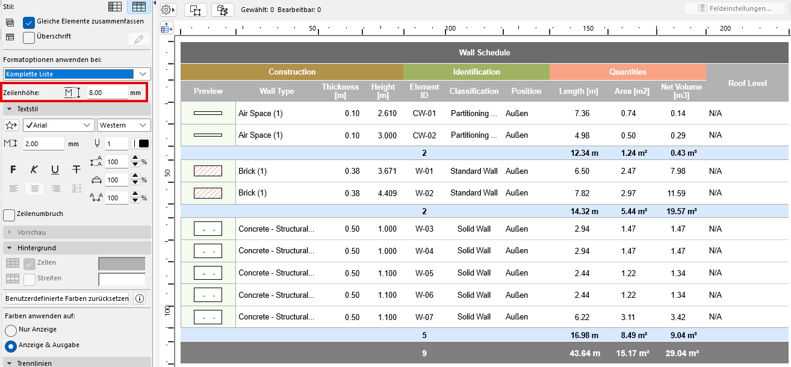
Task: Click the gray Zellen background color swatch
Action: tap(122, 264)
